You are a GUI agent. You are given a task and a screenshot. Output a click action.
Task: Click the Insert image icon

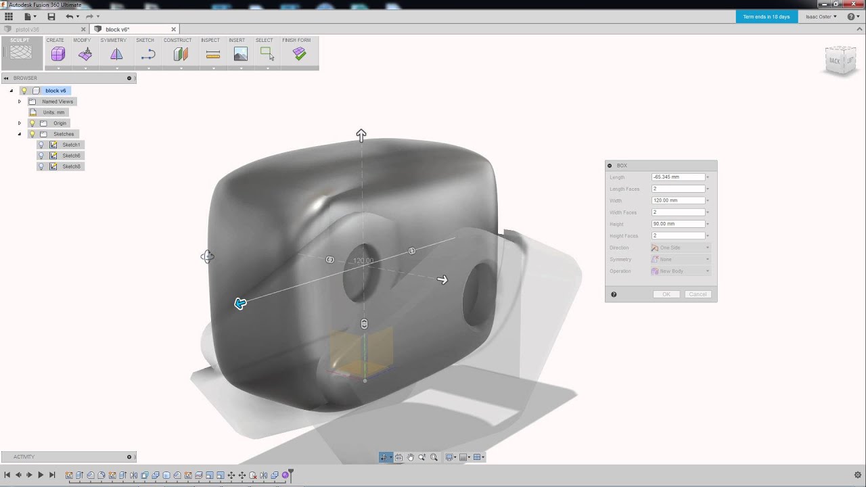point(240,54)
